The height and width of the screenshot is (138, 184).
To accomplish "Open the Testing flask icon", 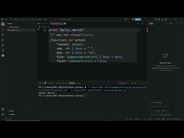I will point(3,50).
